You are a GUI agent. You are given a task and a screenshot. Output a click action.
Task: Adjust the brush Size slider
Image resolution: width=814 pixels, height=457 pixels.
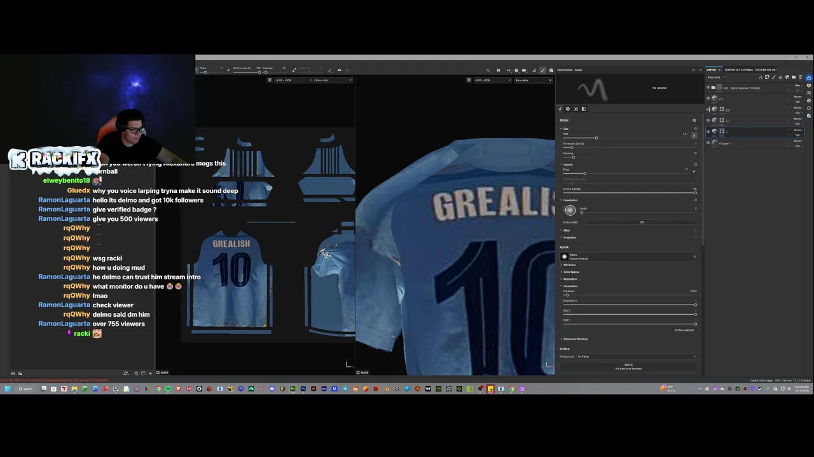pos(626,138)
